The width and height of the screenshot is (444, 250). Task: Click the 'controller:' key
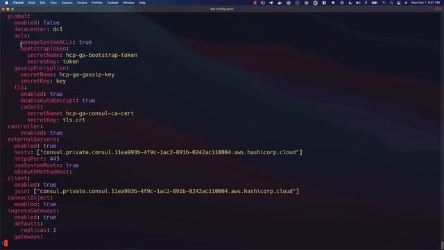pyautogui.click(x=25, y=126)
